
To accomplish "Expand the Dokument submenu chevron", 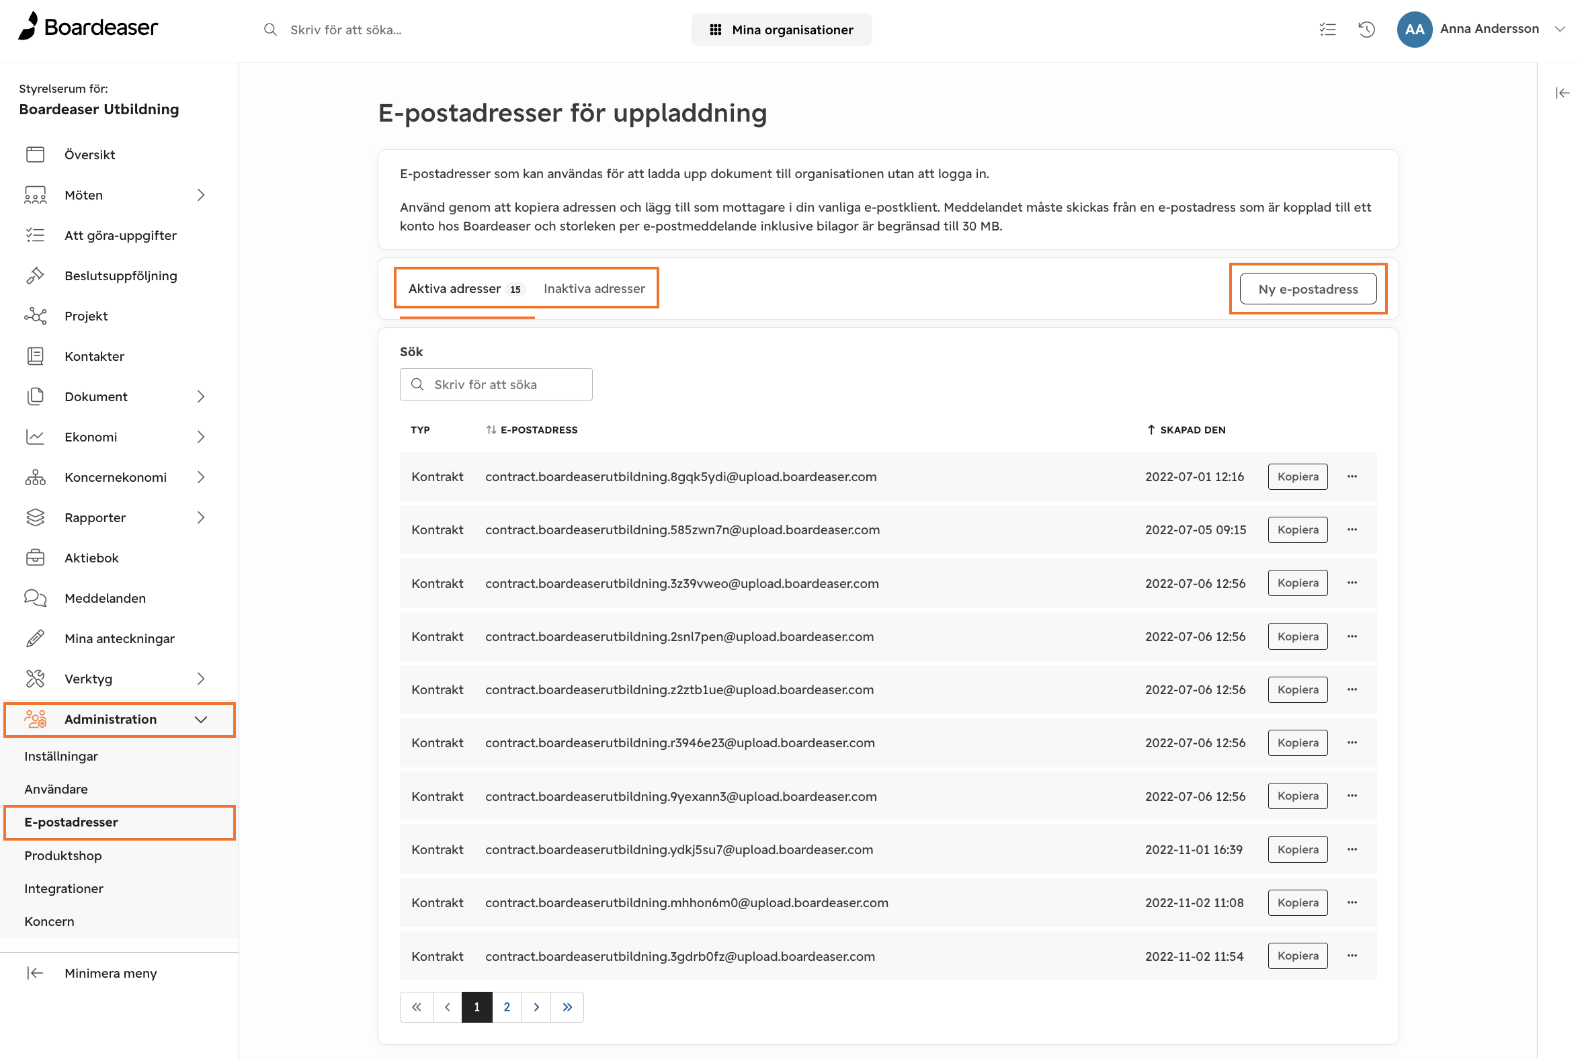I will [201, 396].
